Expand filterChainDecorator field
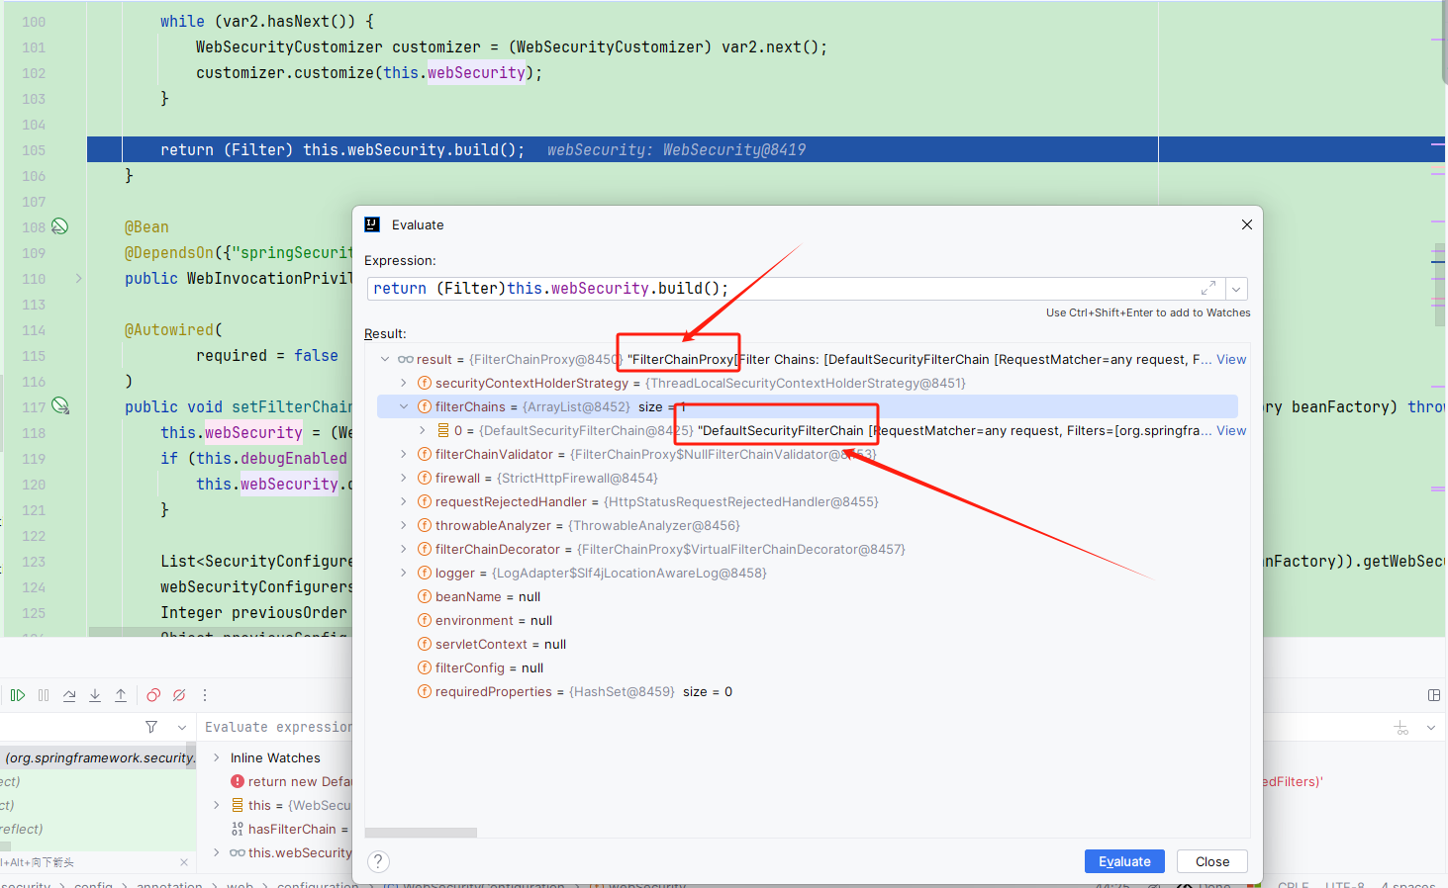1448x888 pixels. pyautogui.click(x=404, y=549)
